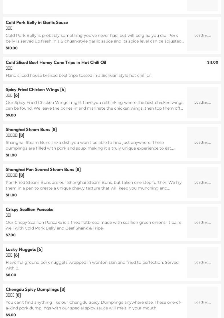
Task: Click the $11.00 price of the beef tripe dish
Action: point(212,63)
